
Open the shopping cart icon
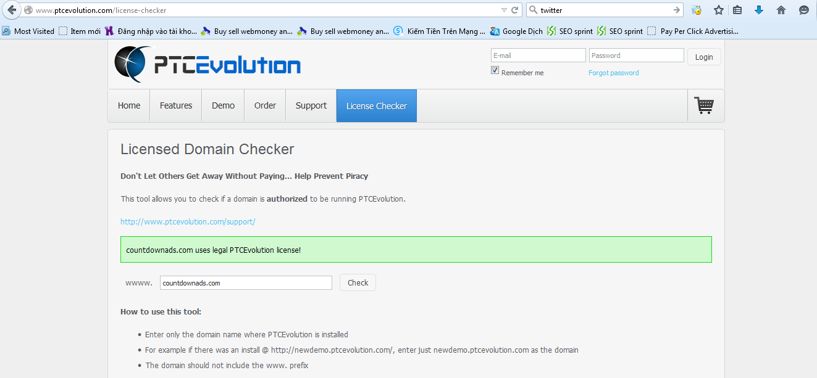click(x=704, y=105)
